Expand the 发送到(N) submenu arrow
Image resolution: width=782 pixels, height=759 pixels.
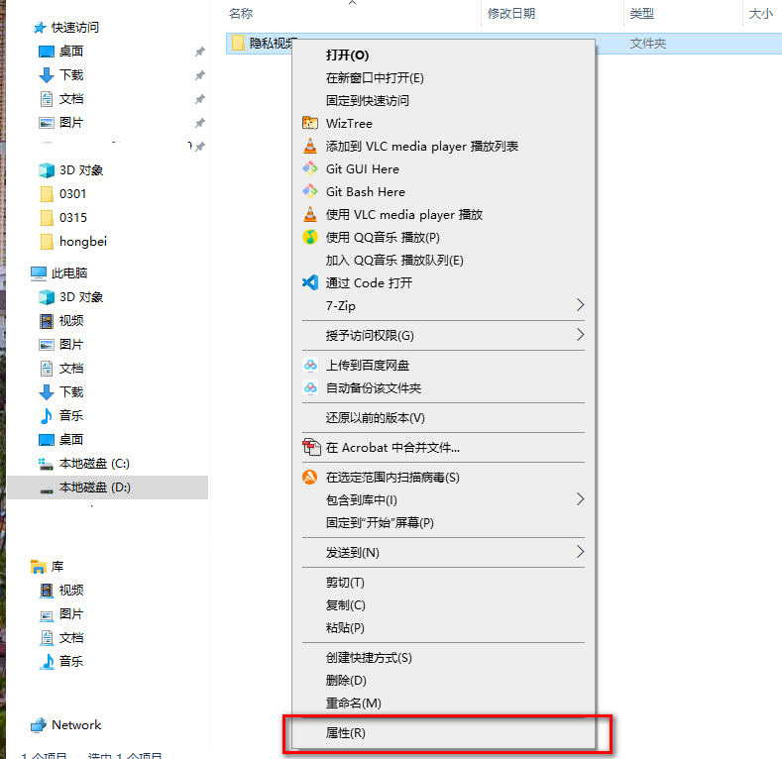point(580,552)
